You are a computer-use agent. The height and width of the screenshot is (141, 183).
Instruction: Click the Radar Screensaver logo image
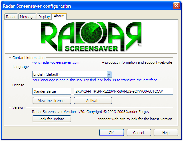(91, 37)
